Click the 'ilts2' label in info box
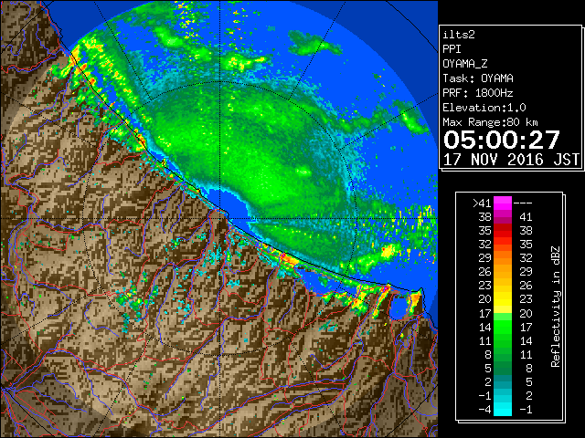The image size is (585, 438). pyautogui.click(x=459, y=35)
